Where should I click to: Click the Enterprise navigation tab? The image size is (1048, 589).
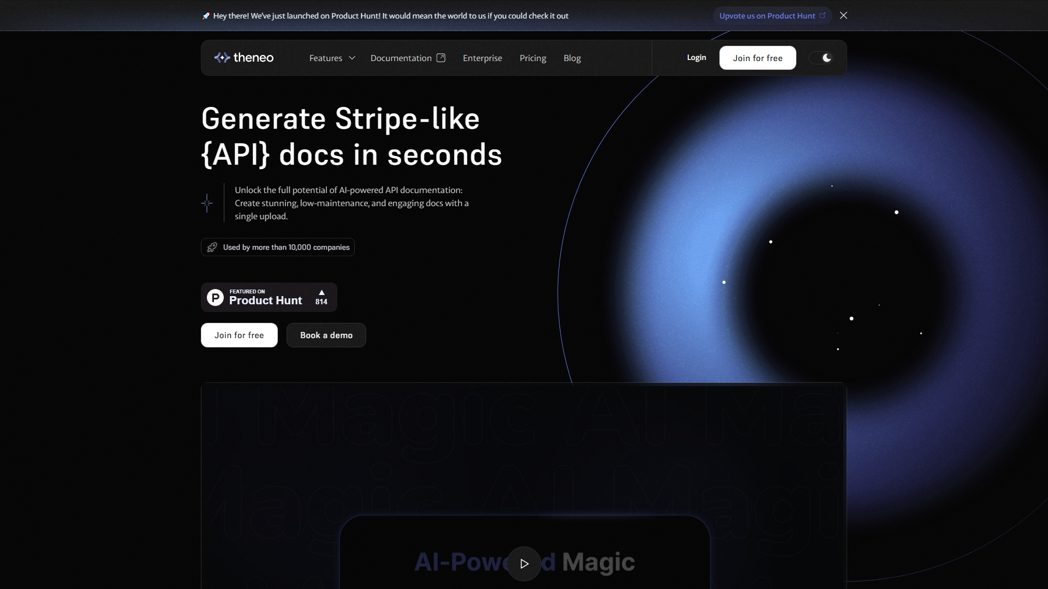[483, 57]
